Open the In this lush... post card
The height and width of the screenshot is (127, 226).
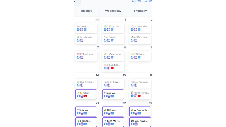click(86, 39)
